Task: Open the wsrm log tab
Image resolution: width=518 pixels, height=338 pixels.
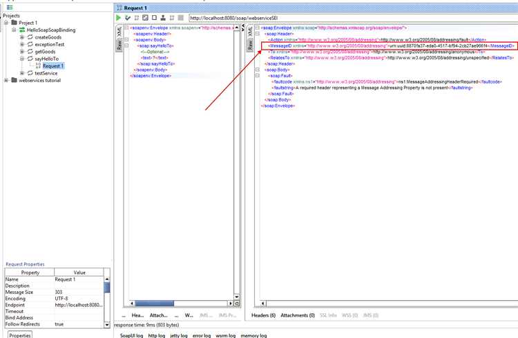Action: (x=226, y=335)
